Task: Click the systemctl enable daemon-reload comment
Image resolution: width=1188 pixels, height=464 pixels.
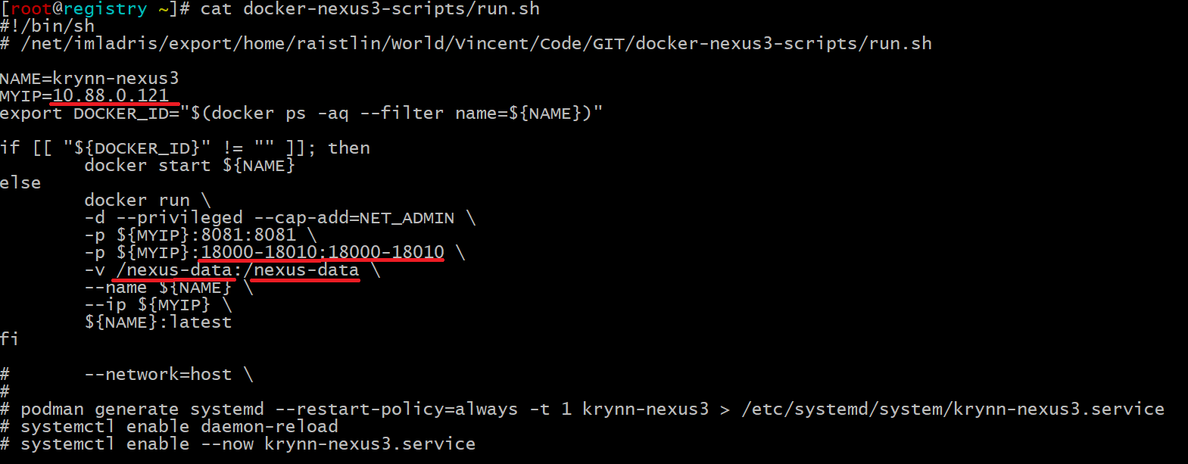Action: point(179,427)
